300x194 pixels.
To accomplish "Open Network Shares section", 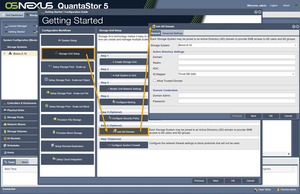I will pyautogui.click(x=20, y=124).
